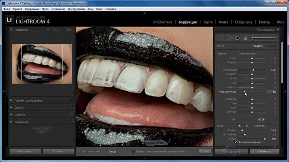Switch to Карта module
Image resolution: width=289 pixels, height=162 pixels.
pos(208,22)
